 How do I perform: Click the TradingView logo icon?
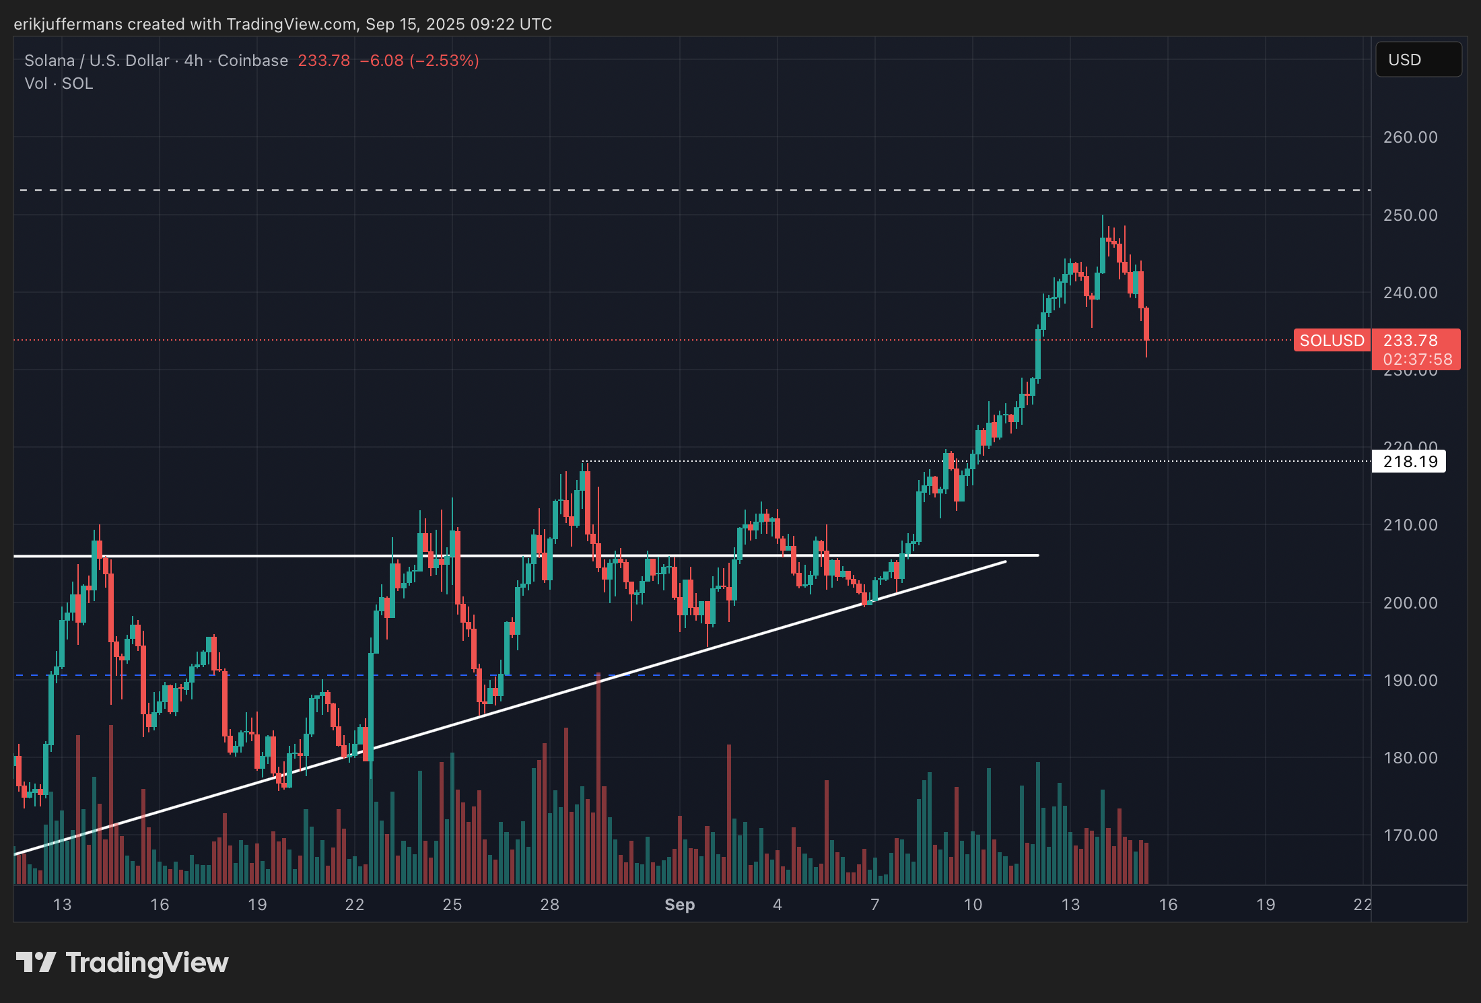(36, 962)
